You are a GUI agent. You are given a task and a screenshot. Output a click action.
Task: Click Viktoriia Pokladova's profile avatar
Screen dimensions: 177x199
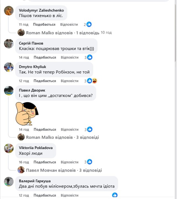9,148
